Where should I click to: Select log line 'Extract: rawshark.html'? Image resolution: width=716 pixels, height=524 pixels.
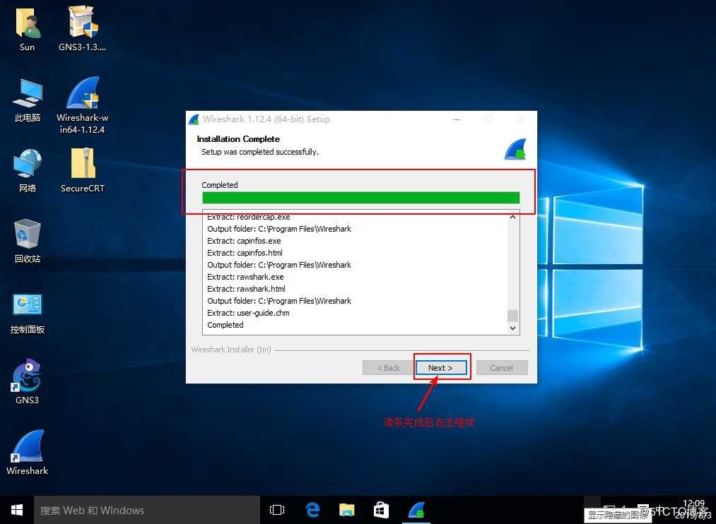point(246,289)
